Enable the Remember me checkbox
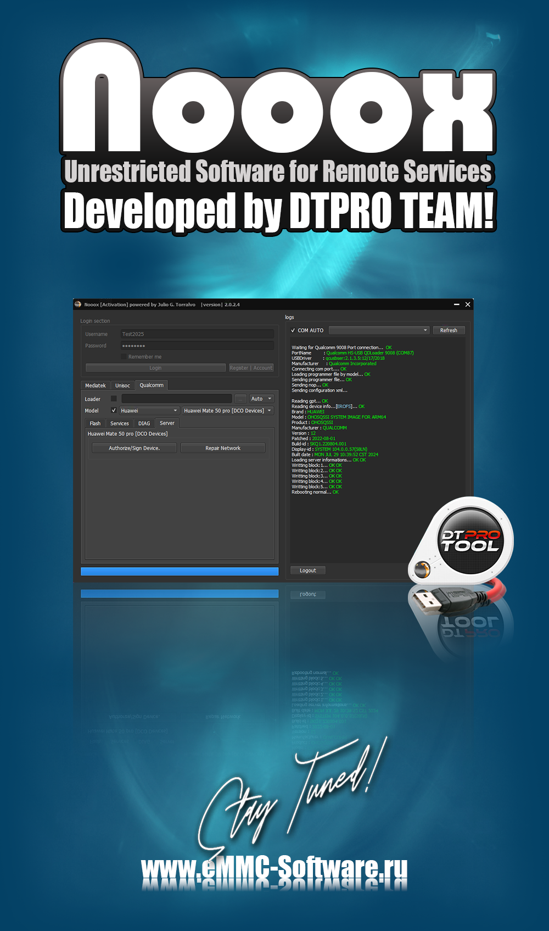 click(124, 357)
